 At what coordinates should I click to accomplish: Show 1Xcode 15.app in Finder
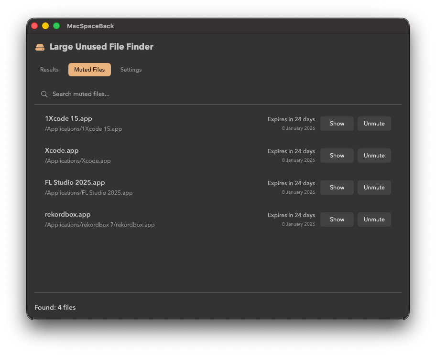point(337,124)
